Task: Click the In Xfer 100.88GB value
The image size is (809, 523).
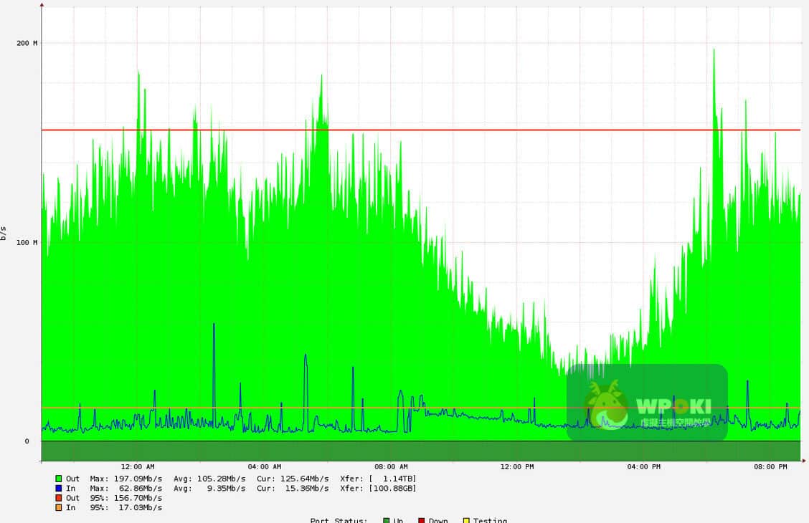Action: click(x=393, y=489)
